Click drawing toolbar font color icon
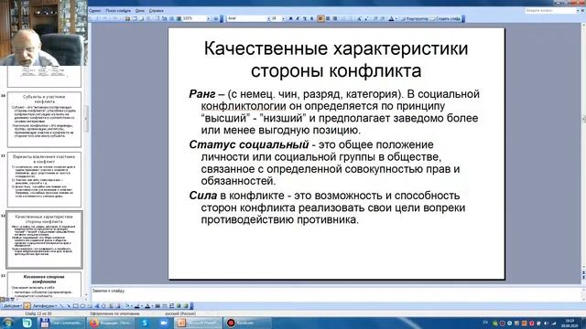Viewport: 586px width, 329px height. pos(147,306)
